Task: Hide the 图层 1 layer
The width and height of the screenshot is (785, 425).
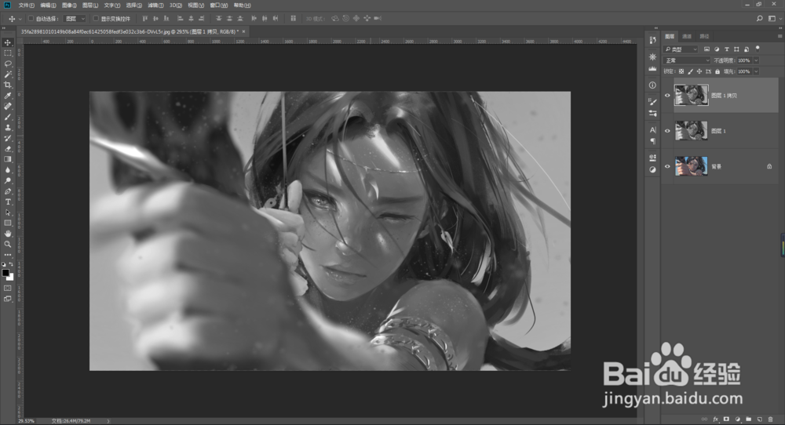Action: click(x=667, y=131)
